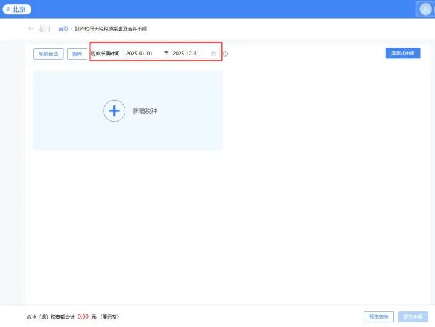The width and height of the screenshot is (435, 327).
Task: Select the end date field 2025-12-31
Action: coord(186,54)
